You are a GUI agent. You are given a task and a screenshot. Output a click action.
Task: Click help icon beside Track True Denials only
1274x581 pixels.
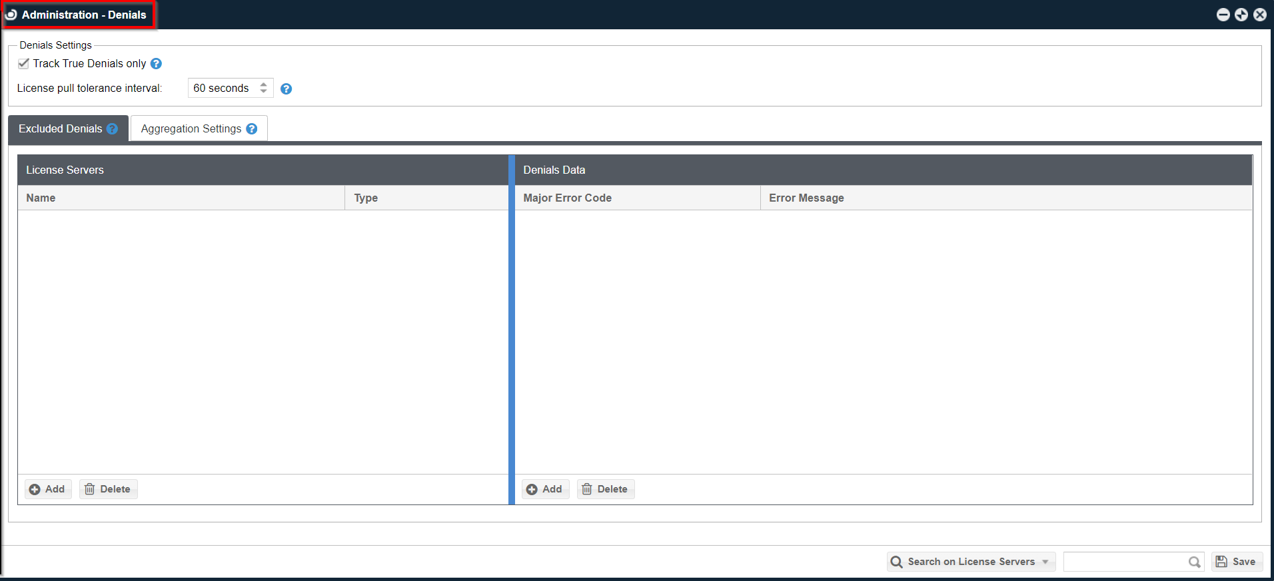click(x=156, y=64)
